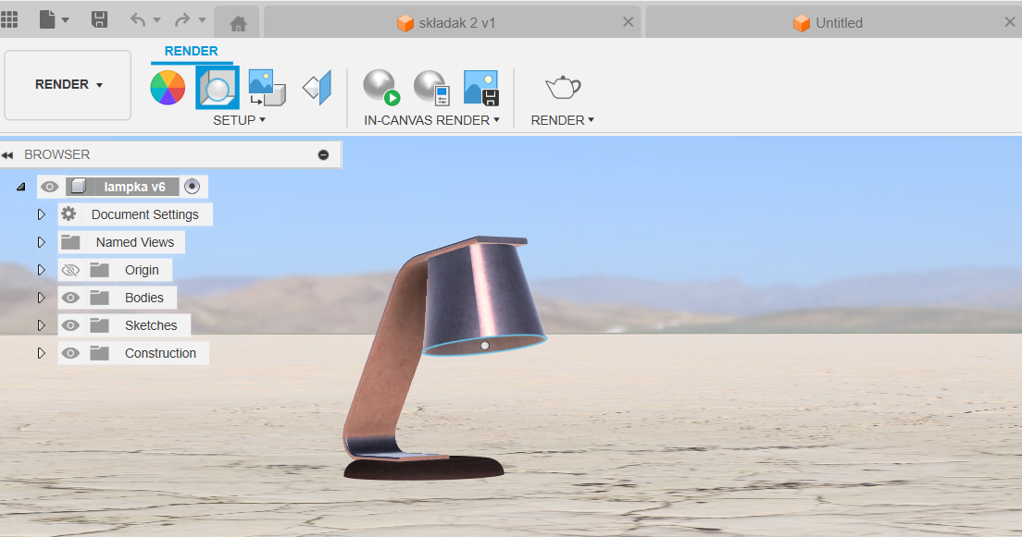The width and height of the screenshot is (1022, 537).
Task: Close the składak 2 v1 tab
Action: pyautogui.click(x=628, y=22)
